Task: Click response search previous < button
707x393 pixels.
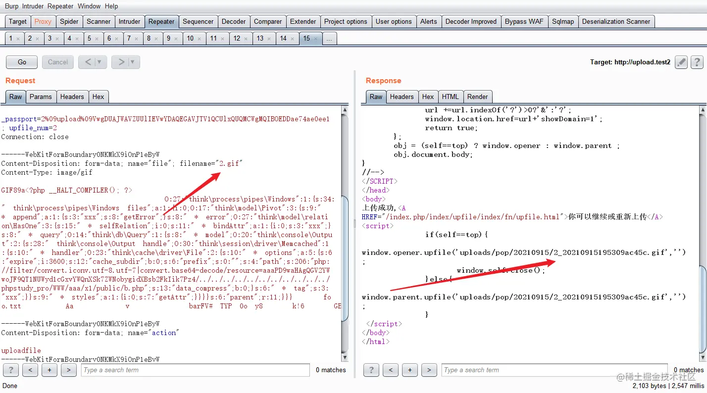Action: point(391,370)
